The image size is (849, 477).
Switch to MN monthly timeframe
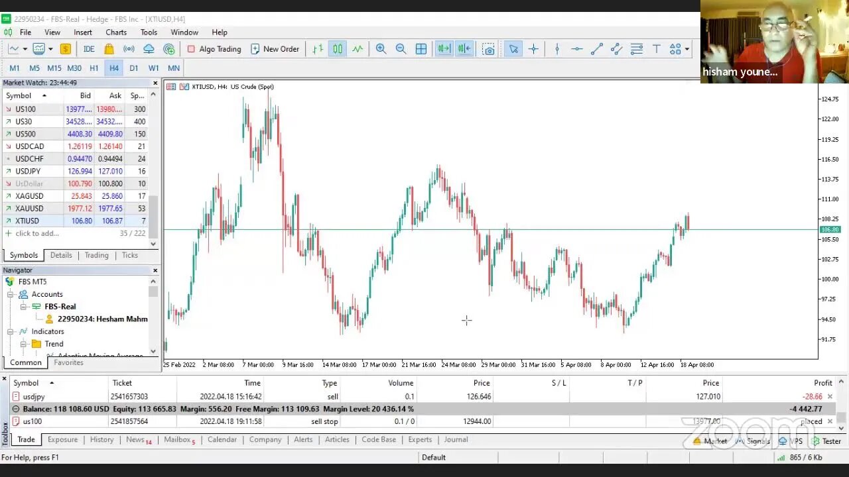pos(174,68)
